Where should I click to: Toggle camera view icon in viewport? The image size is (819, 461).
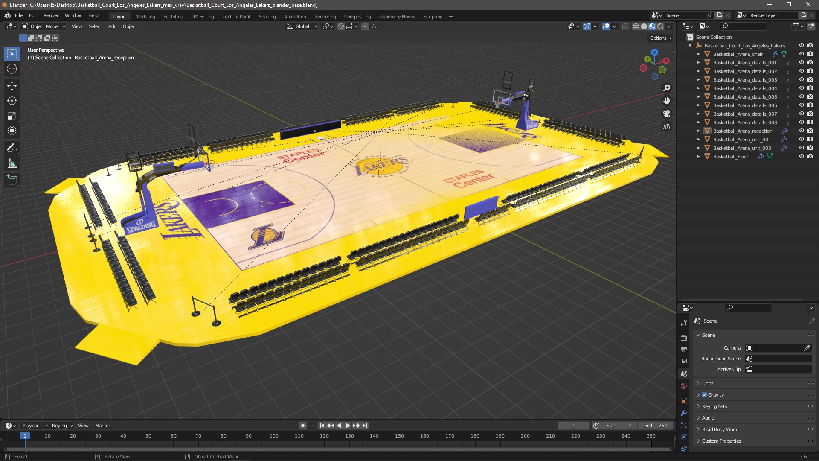click(667, 114)
